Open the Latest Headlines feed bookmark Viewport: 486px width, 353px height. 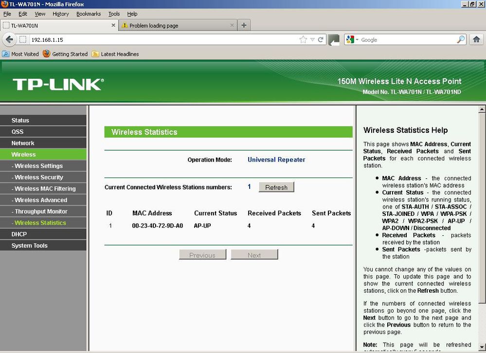tap(115, 54)
